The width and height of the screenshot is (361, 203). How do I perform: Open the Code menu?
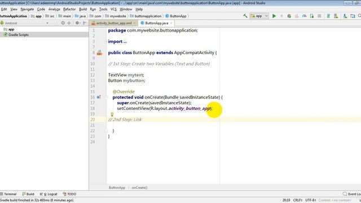(41, 9)
